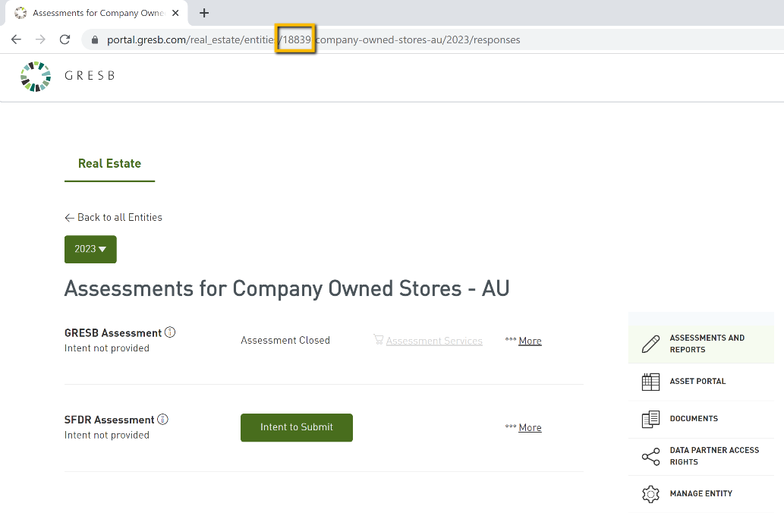Image resolution: width=784 pixels, height=513 pixels.
Task: Click the gear icon for Manage Entity
Action: coord(650,494)
